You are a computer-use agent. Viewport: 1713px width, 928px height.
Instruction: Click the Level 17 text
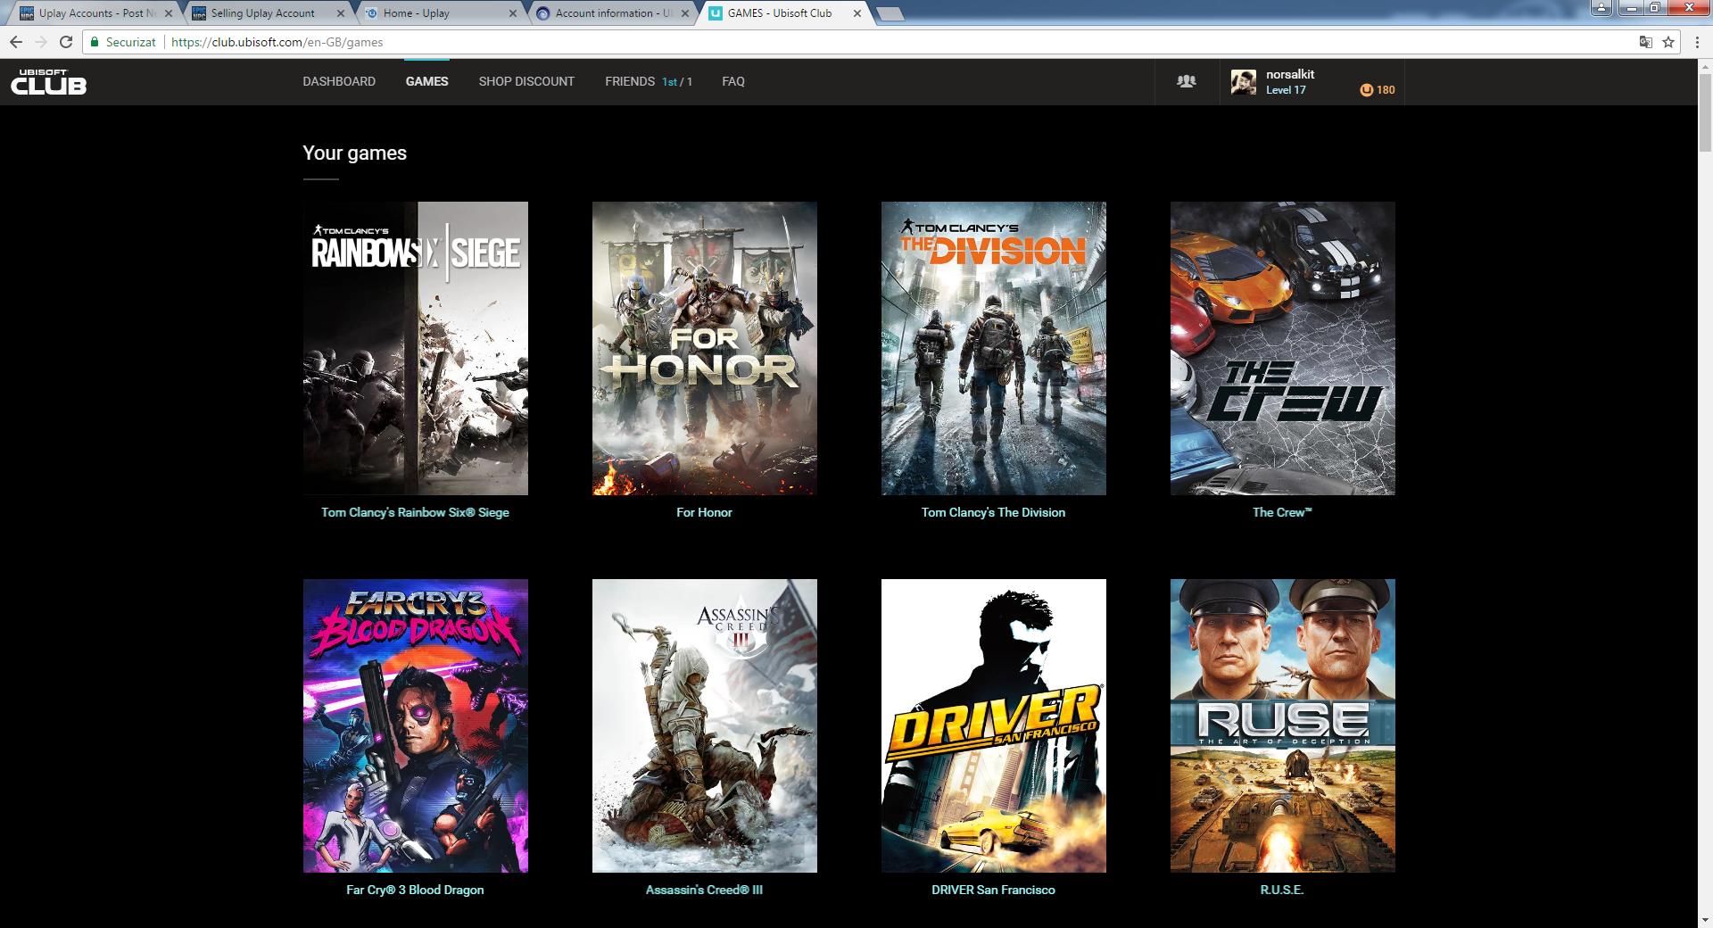[x=1286, y=90]
